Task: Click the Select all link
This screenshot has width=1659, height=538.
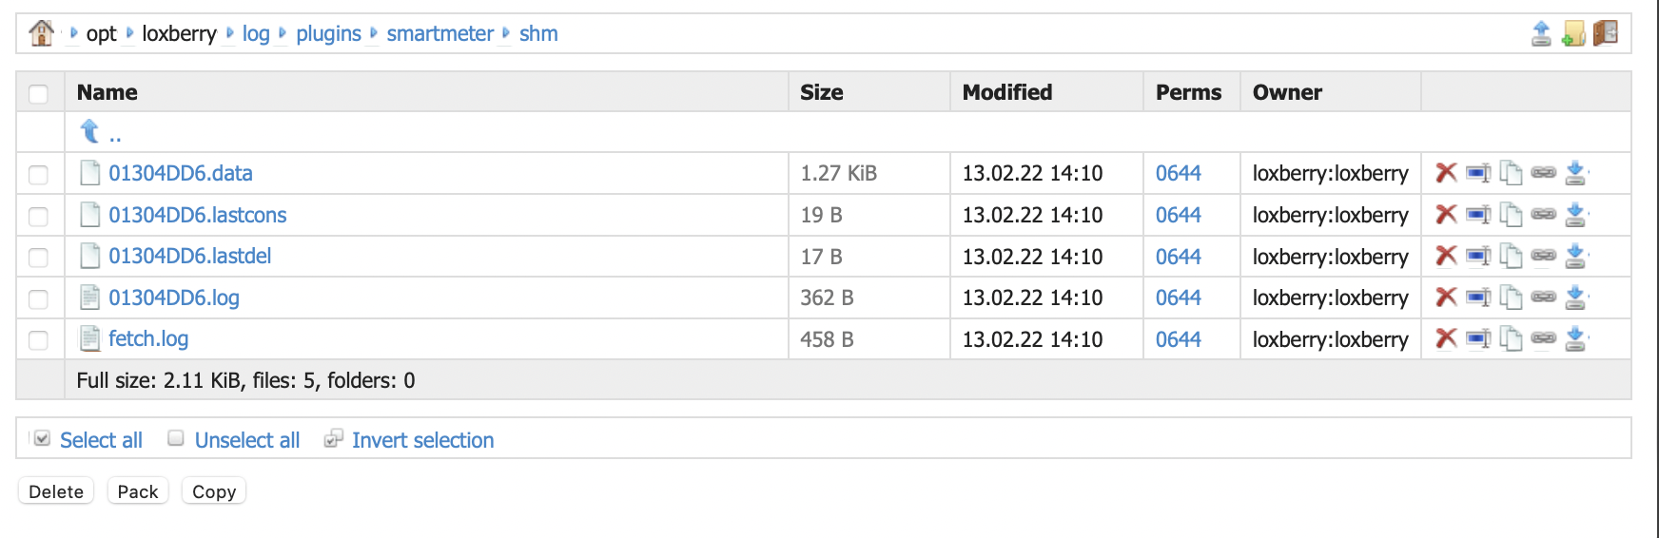Action: (101, 440)
